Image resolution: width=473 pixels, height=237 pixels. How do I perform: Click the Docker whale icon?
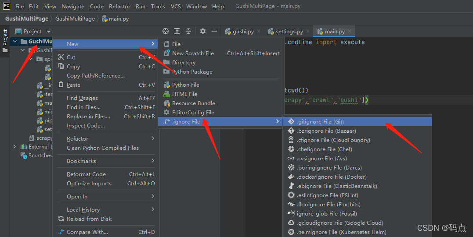point(291,177)
